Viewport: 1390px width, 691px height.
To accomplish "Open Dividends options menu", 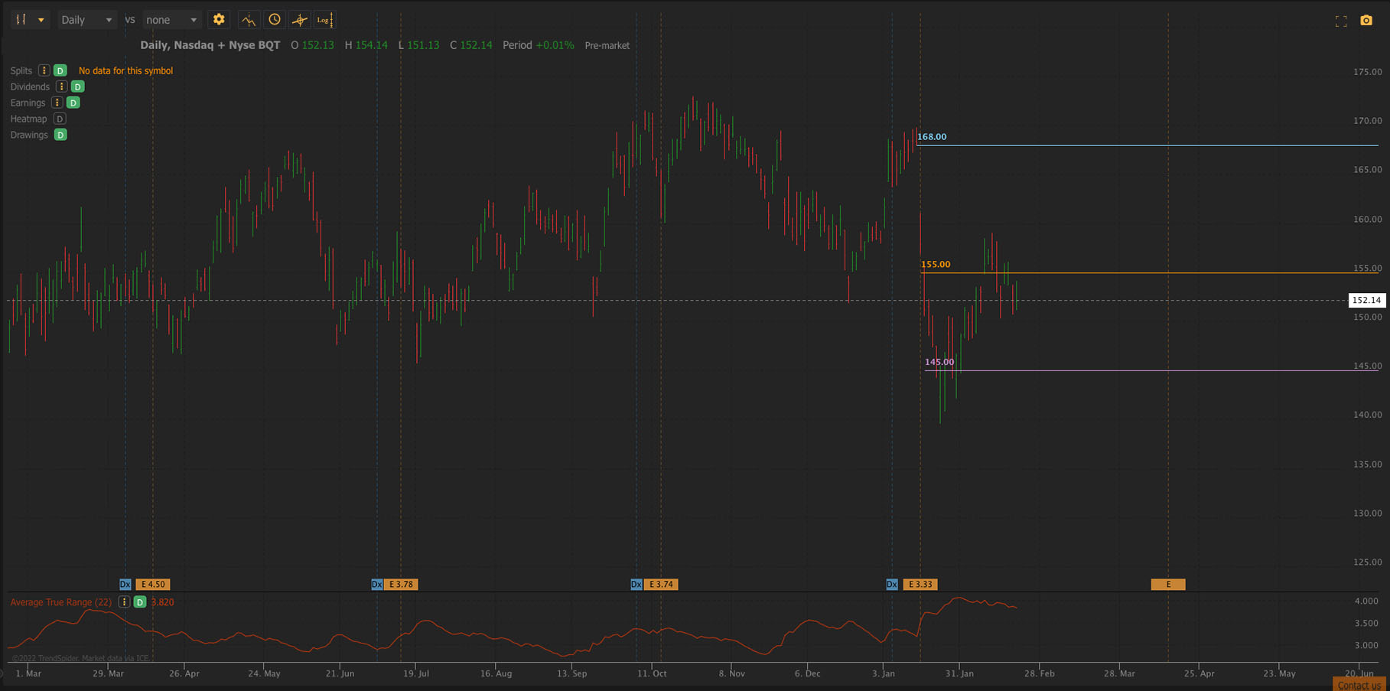I will [x=61, y=86].
